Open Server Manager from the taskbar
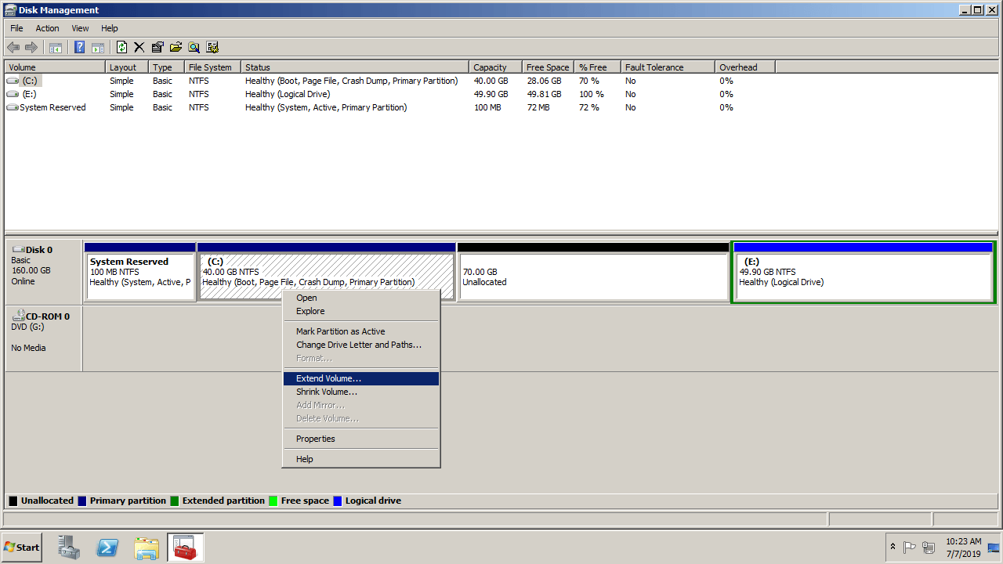The height and width of the screenshot is (564, 1003). coord(69,548)
